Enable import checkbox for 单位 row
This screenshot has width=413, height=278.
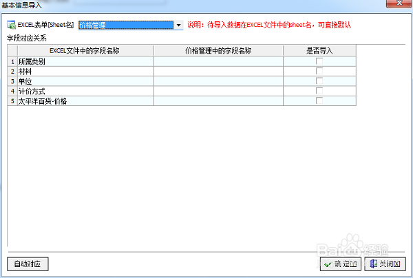coord(319,81)
